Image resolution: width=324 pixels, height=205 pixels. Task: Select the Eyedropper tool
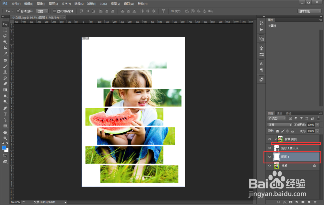pyautogui.click(x=5, y=54)
